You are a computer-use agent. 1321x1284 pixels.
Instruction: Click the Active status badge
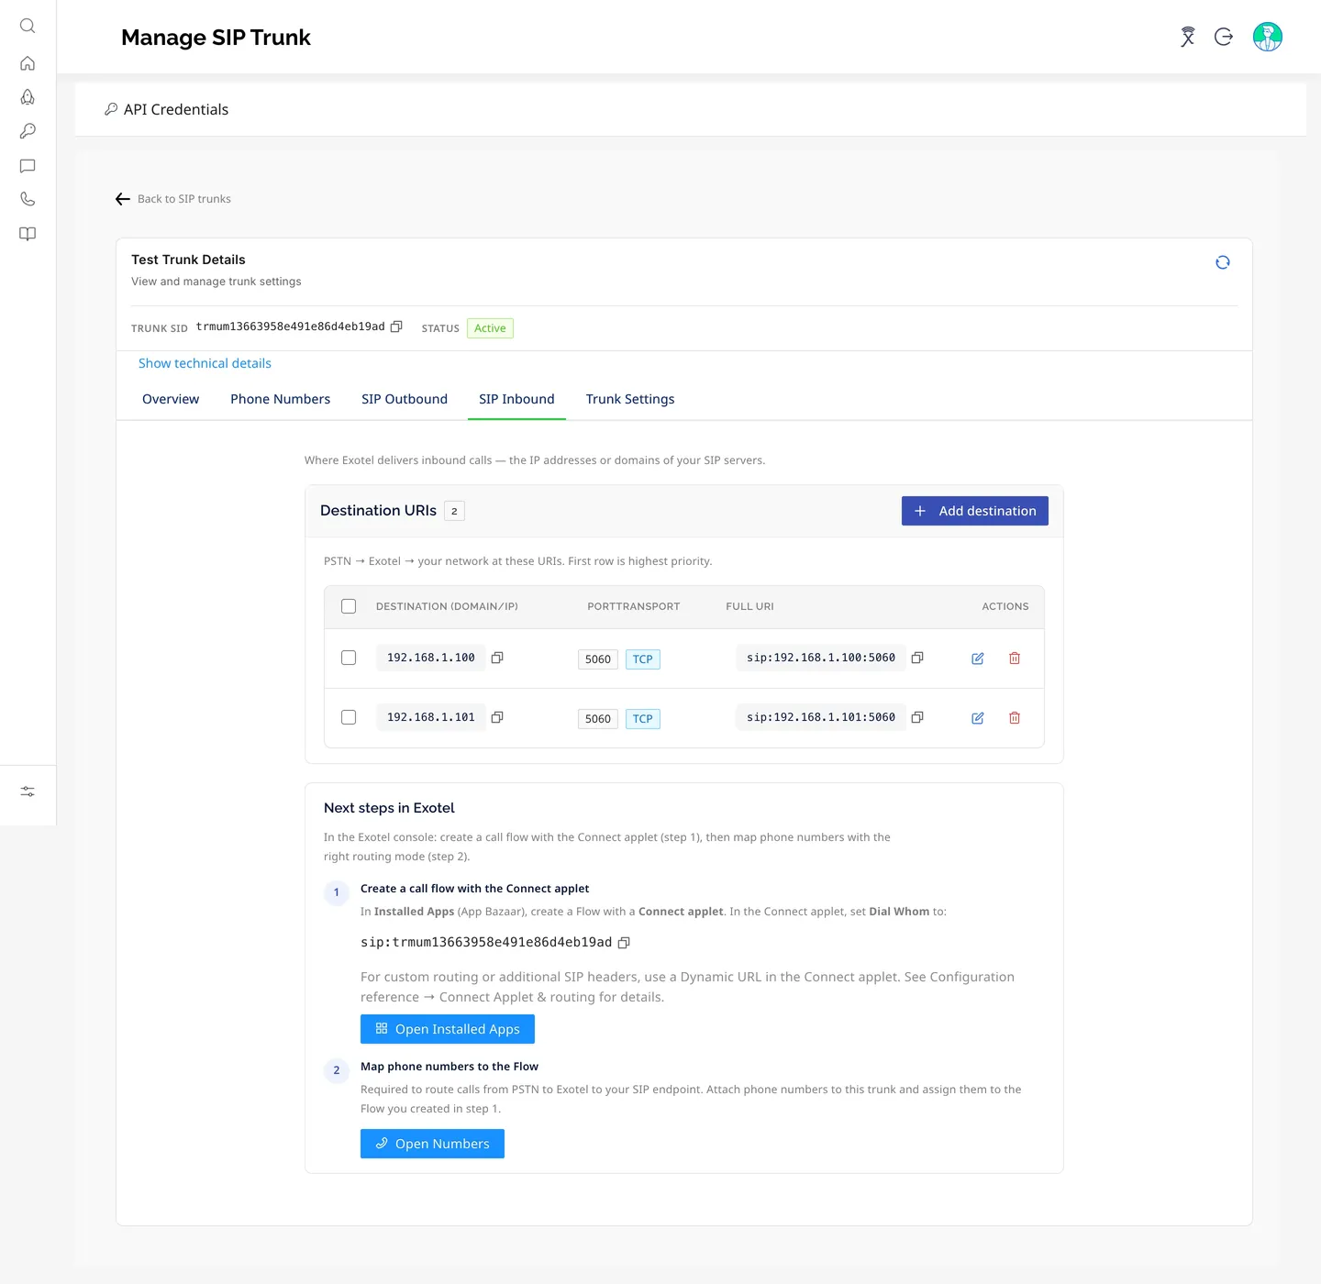[490, 328]
